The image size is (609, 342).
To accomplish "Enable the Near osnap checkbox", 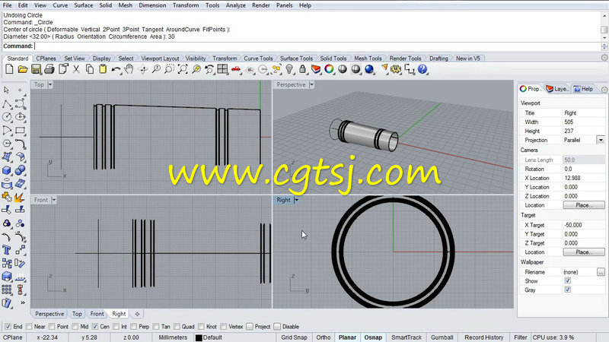I will [x=29, y=327].
